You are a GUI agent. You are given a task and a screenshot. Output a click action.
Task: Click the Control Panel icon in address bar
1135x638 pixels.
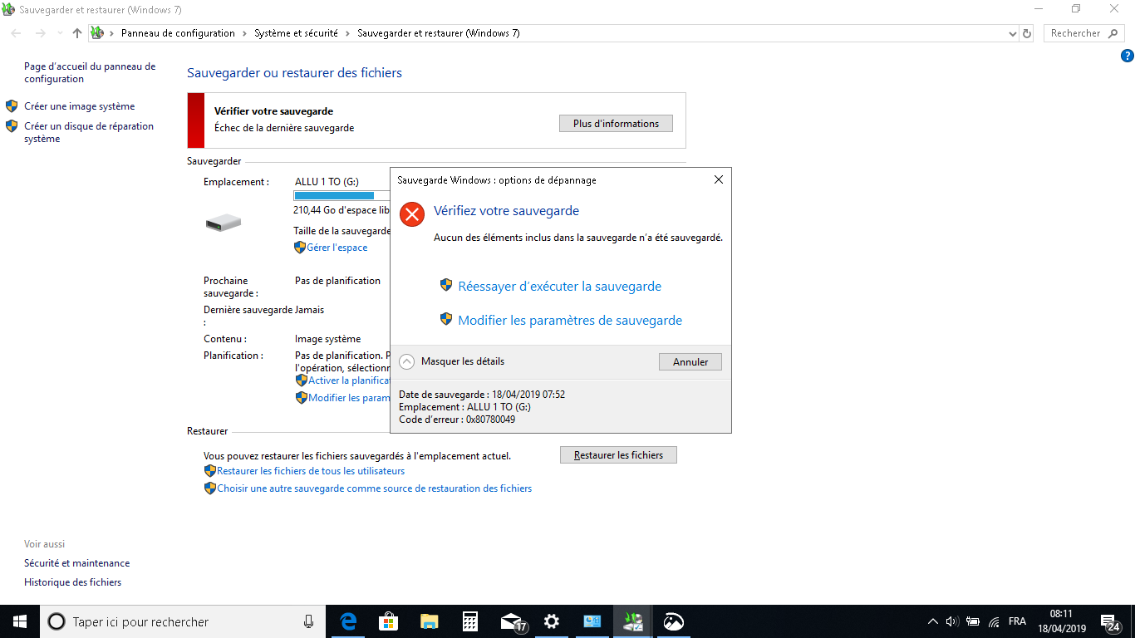coord(97,33)
